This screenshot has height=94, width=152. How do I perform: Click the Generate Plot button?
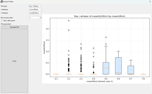[15, 27]
